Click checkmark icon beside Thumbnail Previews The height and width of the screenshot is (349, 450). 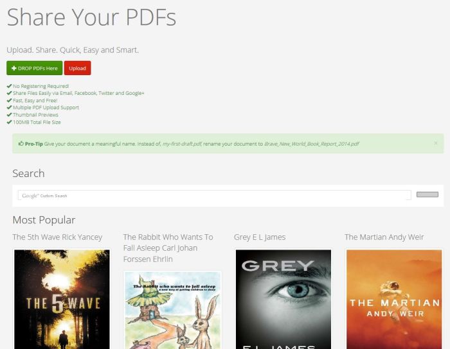tap(9, 115)
